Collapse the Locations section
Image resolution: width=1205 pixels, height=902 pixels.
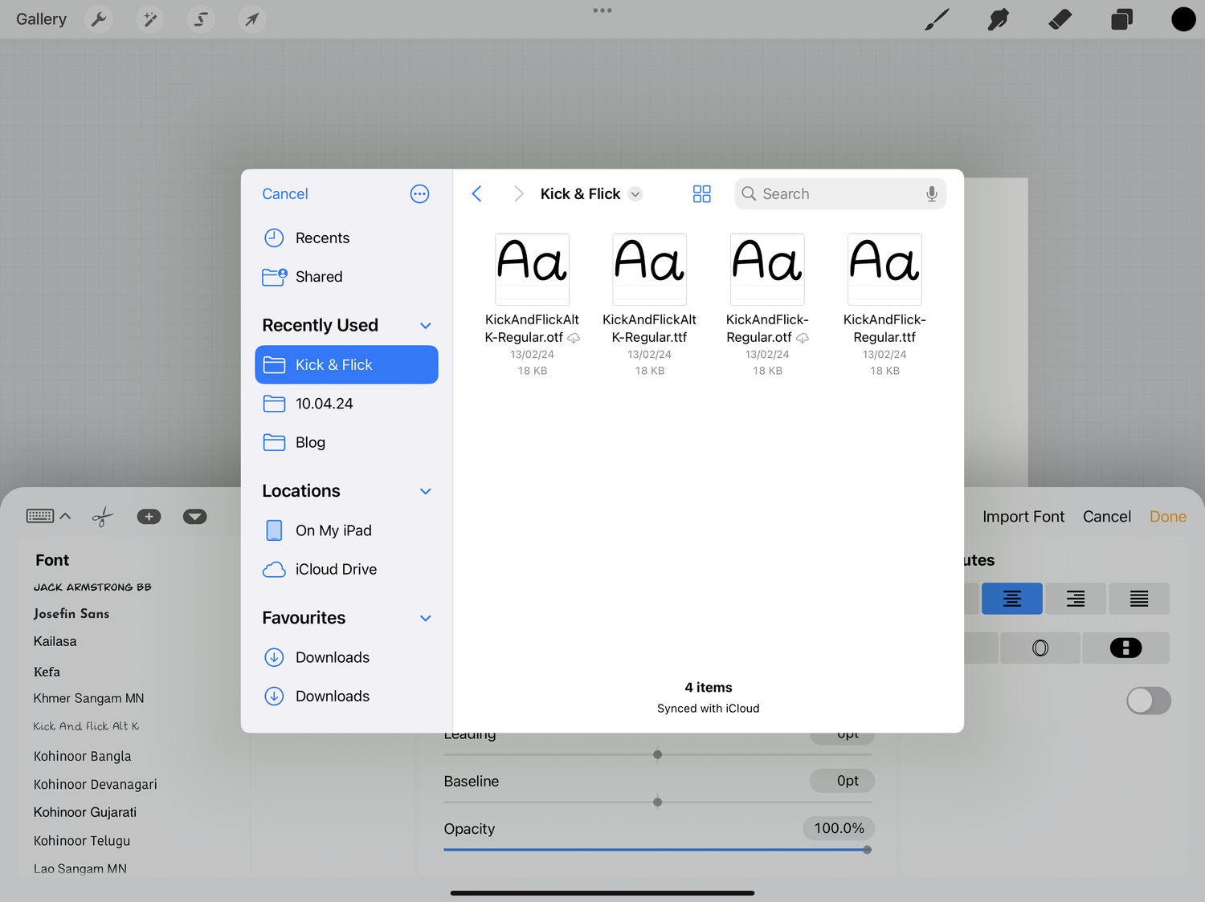[425, 491]
